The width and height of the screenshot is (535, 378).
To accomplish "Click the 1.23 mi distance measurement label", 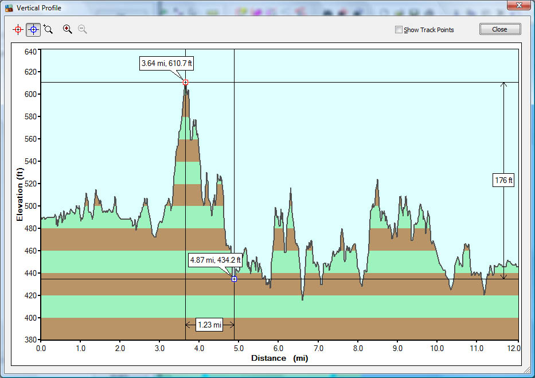I will (x=209, y=325).
